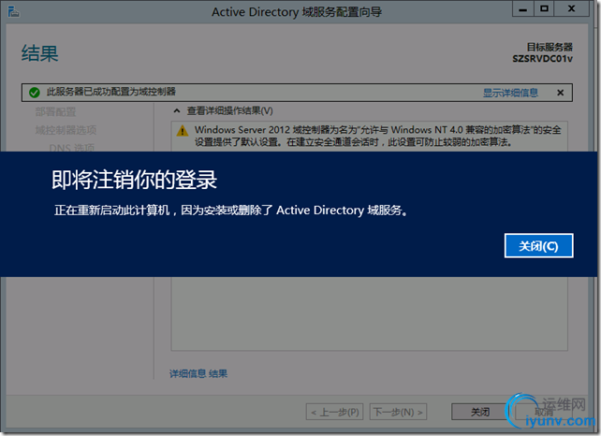Minimize the wizard window
The image size is (601, 436).
tap(522, 9)
